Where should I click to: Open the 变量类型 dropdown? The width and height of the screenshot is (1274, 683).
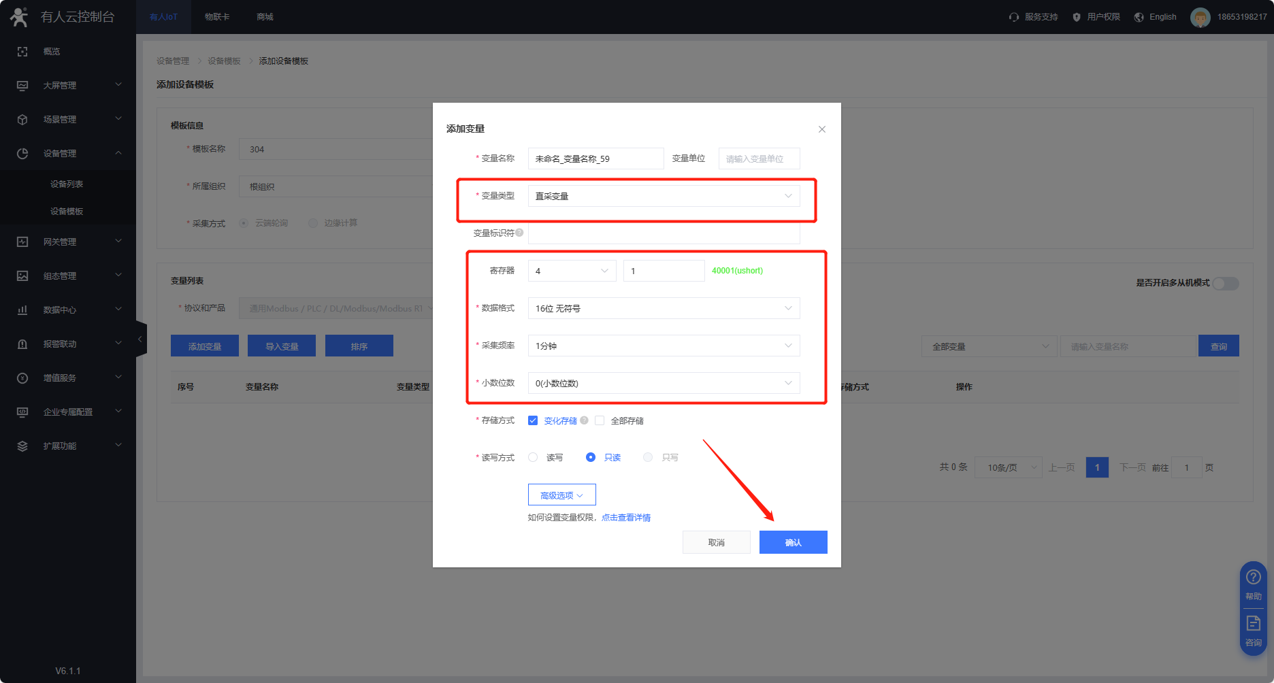click(x=664, y=196)
